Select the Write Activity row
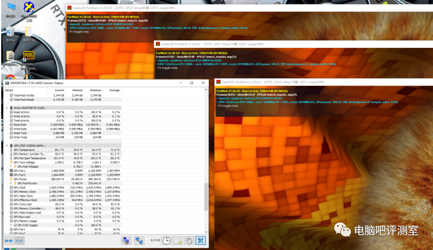Screen dimensions: 433x250 pos(63,116)
